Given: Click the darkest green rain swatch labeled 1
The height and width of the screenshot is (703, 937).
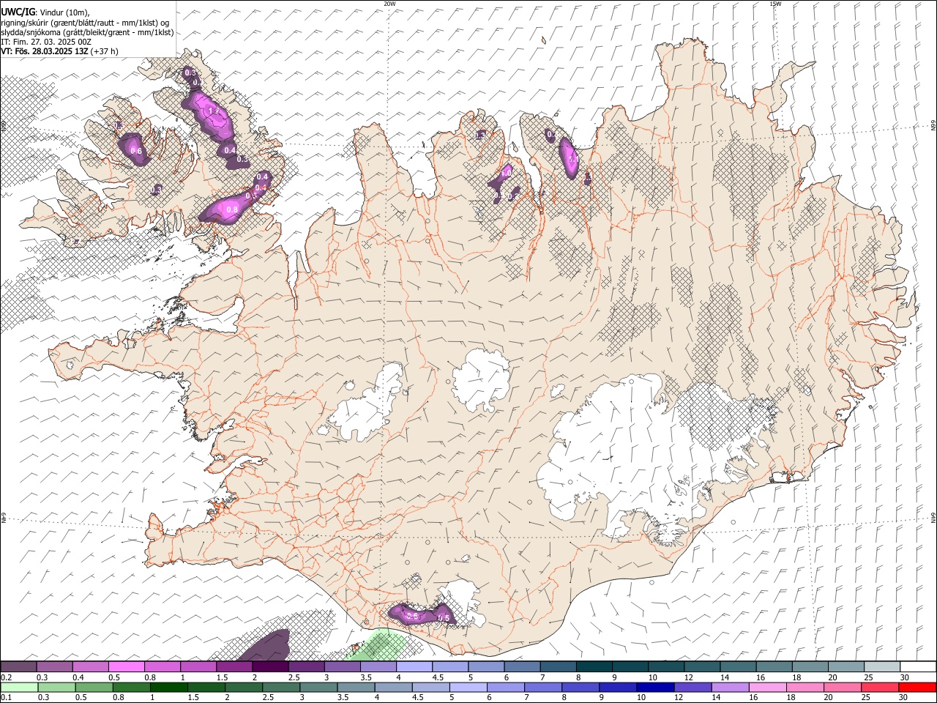Looking at the screenshot, I should click(x=168, y=688).
